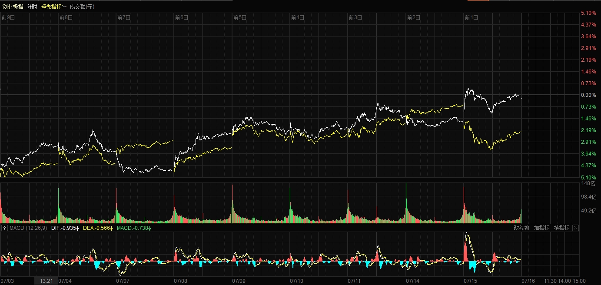Click 加指标 to add an indicator
Image resolution: width=601 pixels, height=285 pixels.
coord(541,228)
